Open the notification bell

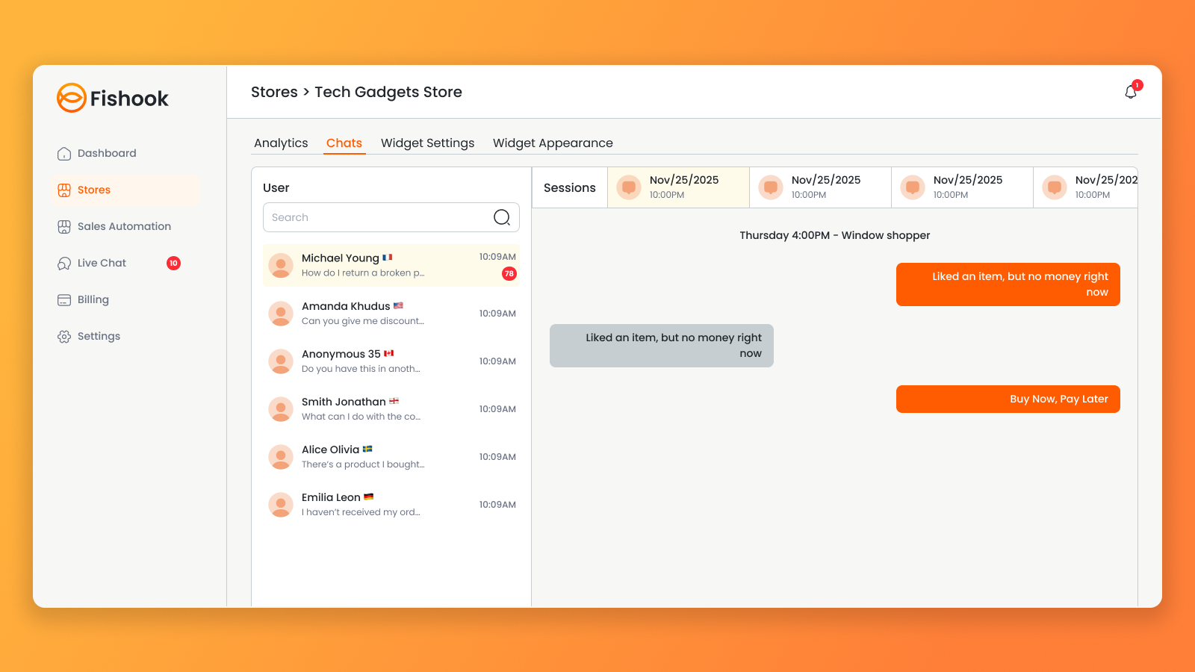point(1130,92)
